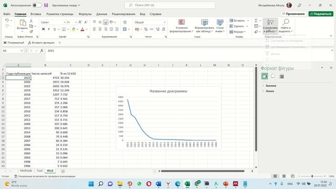
Task: Open the Methods sheet tab
Action: coord(26,171)
